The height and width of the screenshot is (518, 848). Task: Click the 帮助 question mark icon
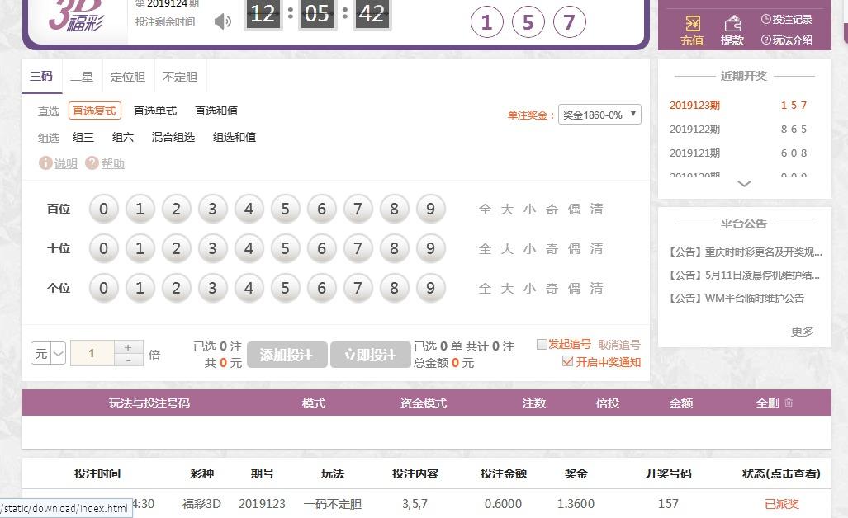point(92,163)
